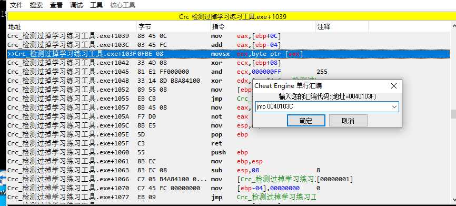This screenshot has height=206, width=456.
Task: Close the Cheat Engine 单行汇编 dialog
Action: coord(394,86)
